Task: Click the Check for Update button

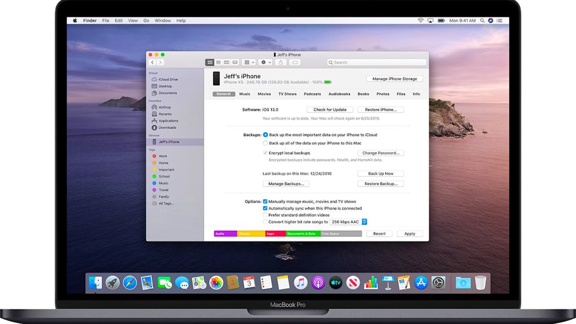Action: [330, 110]
